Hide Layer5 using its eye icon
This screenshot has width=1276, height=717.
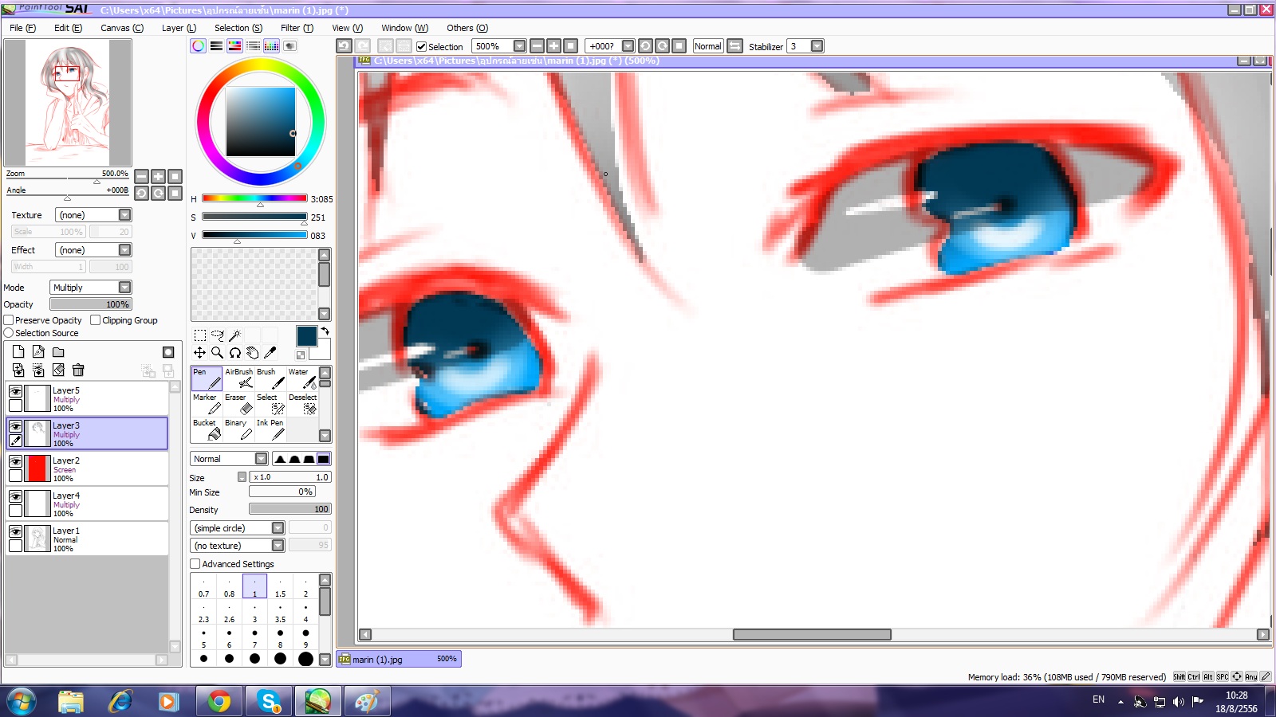[15, 391]
